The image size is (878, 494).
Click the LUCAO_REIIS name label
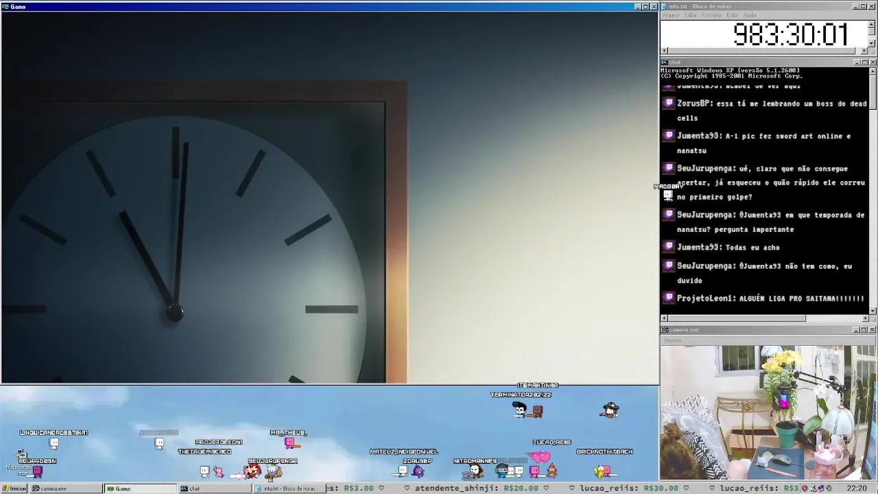coord(552,443)
